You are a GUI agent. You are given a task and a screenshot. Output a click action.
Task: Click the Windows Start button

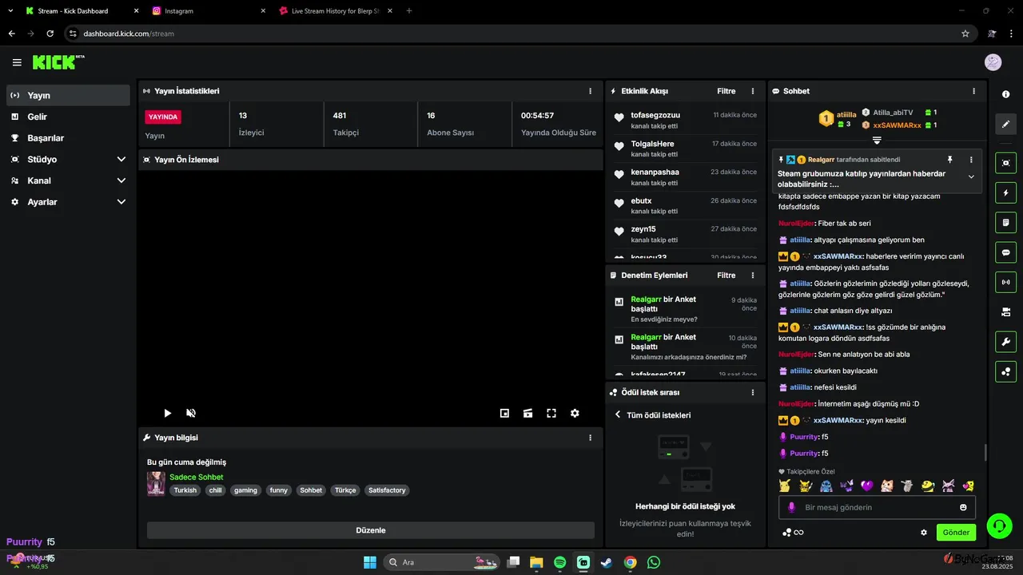point(370,562)
